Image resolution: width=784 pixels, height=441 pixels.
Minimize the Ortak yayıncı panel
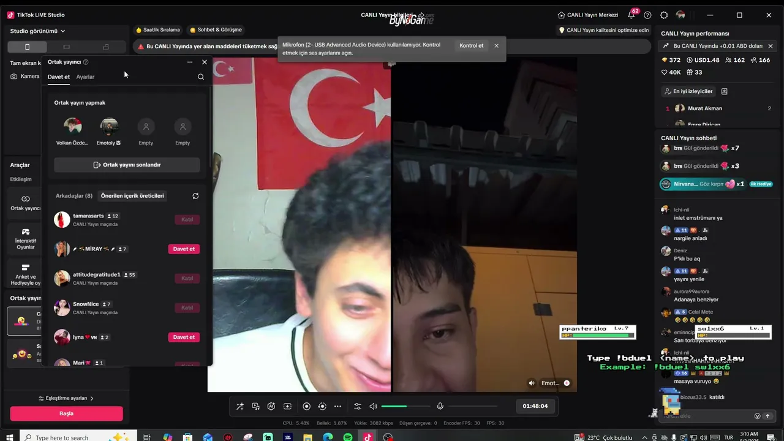[190, 62]
